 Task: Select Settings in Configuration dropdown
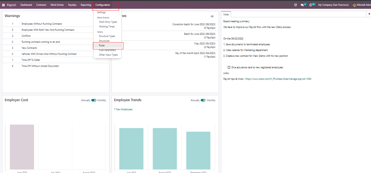pyautogui.click(x=101, y=12)
